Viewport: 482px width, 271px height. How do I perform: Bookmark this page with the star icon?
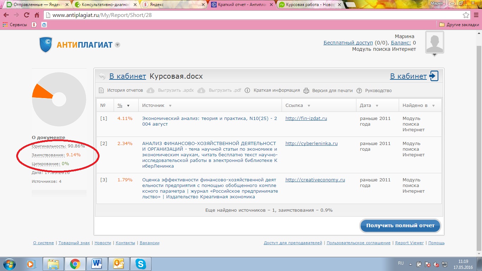(466, 15)
